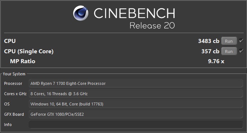Select the Processor name field
This screenshot has height=133, width=247.
[136, 83]
